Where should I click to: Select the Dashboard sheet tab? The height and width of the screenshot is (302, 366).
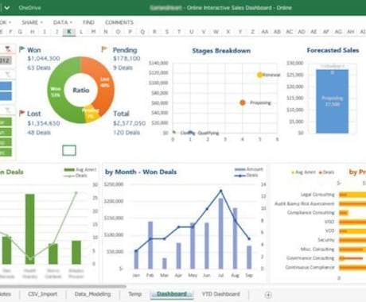[x=172, y=294]
